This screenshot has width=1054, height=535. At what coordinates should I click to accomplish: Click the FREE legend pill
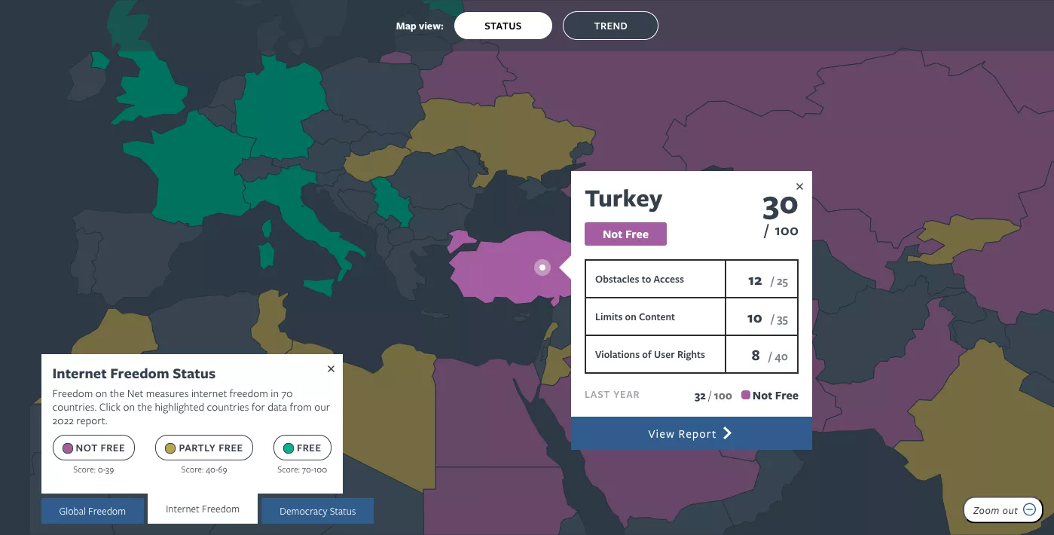click(x=302, y=448)
